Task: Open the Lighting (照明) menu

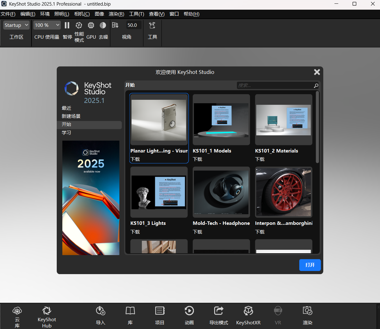Action: [x=61, y=14]
